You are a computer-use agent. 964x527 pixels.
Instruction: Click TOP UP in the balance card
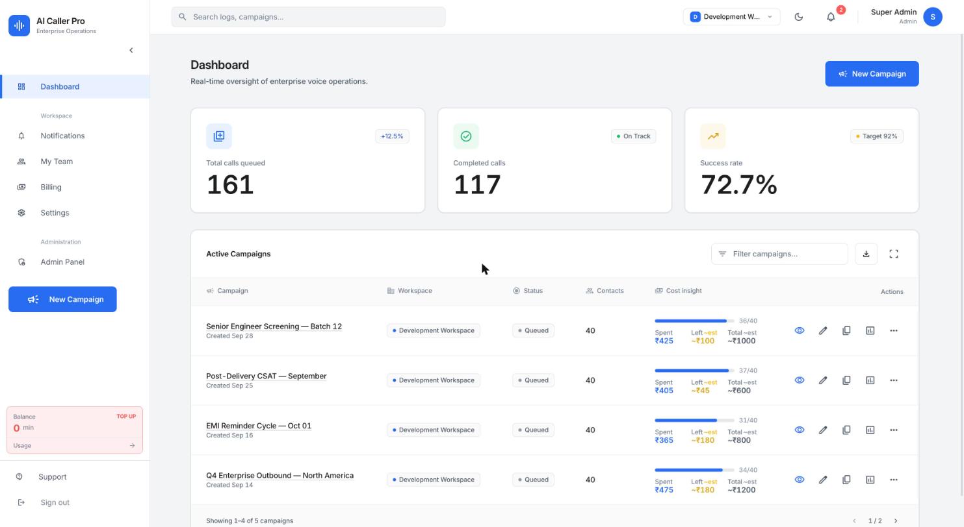click(126, 417)
